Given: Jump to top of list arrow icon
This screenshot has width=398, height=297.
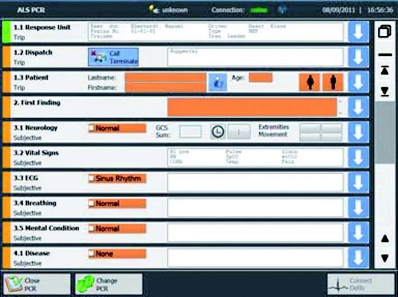Looking at the screenshot, I should 385,70.
